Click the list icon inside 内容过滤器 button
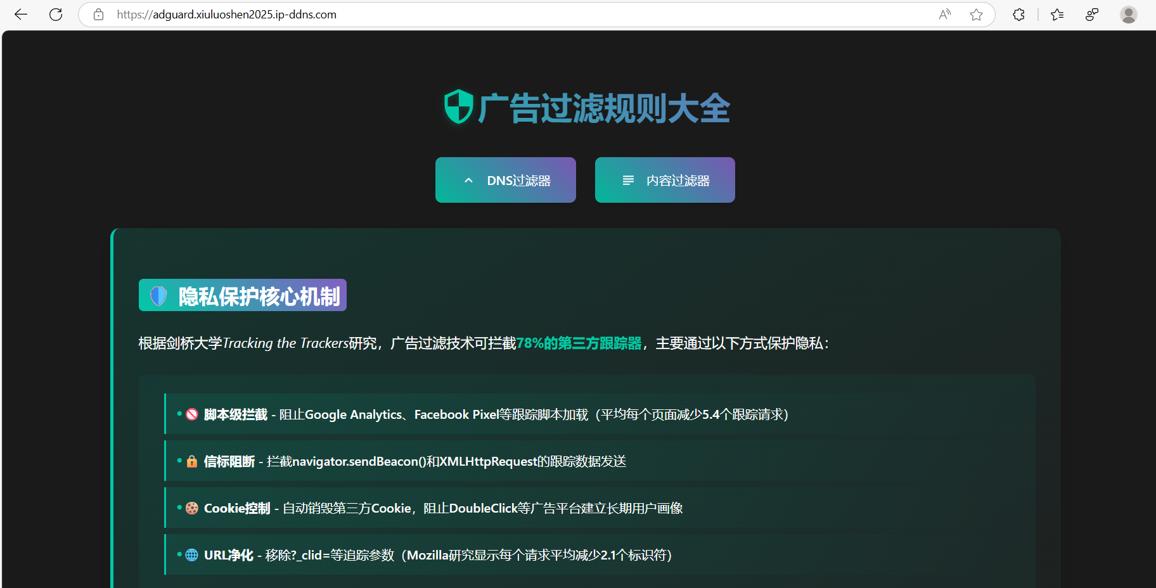 627,180
